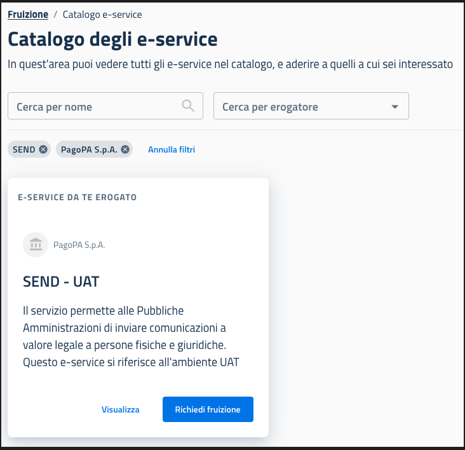465x450 pixels.
Task: Clear all filters with Annulla filtri
Action: [x=172, y=149]
